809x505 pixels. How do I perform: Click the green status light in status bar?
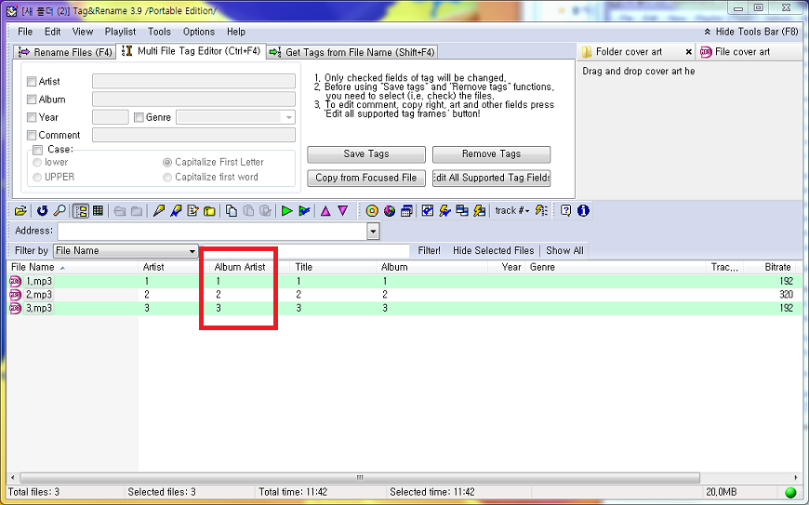coord(790,492)
